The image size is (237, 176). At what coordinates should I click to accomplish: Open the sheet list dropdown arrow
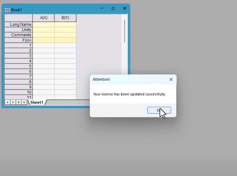pos(24,102)
